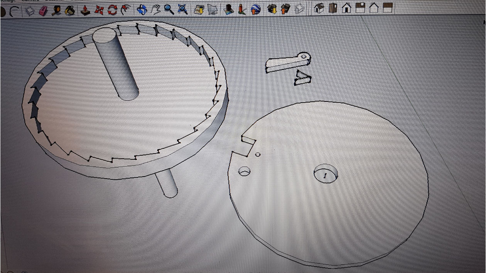Click the shaft above the ratchet wheel
The width and height of the screenshot is (486, 273).
[x=116, y=64]
